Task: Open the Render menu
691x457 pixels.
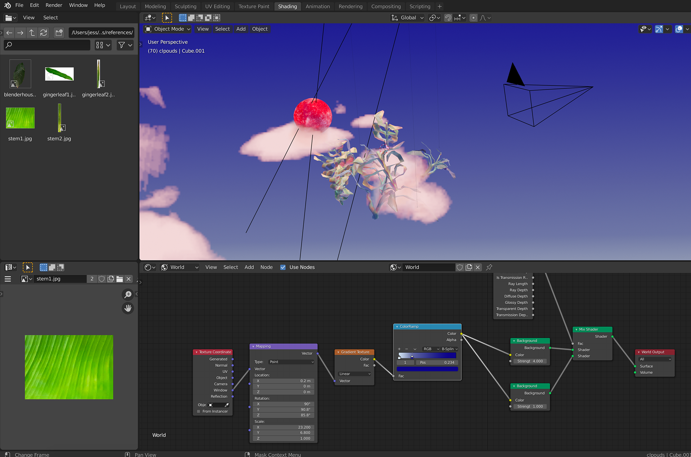Action: [54, 5]
